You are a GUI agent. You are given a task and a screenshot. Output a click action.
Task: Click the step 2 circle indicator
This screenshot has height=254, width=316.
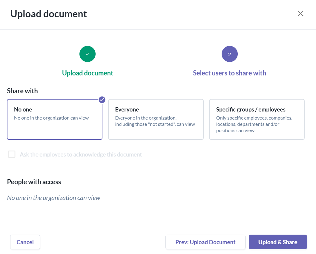230,54
